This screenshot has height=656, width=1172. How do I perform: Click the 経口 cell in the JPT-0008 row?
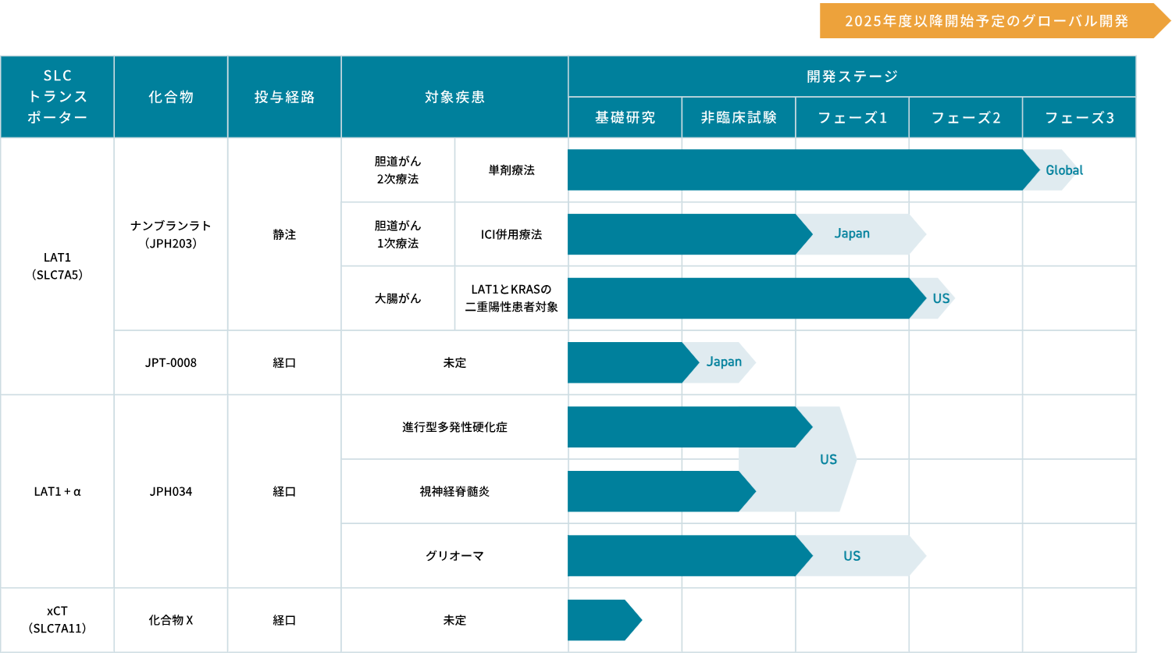pos(284,362)
